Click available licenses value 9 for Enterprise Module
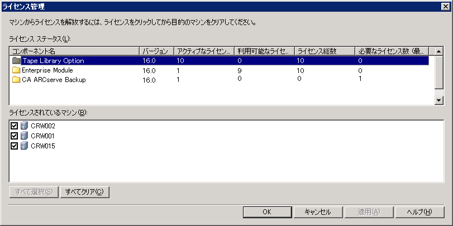The width and height of the screenshot is (453, 226). (240, 70)
